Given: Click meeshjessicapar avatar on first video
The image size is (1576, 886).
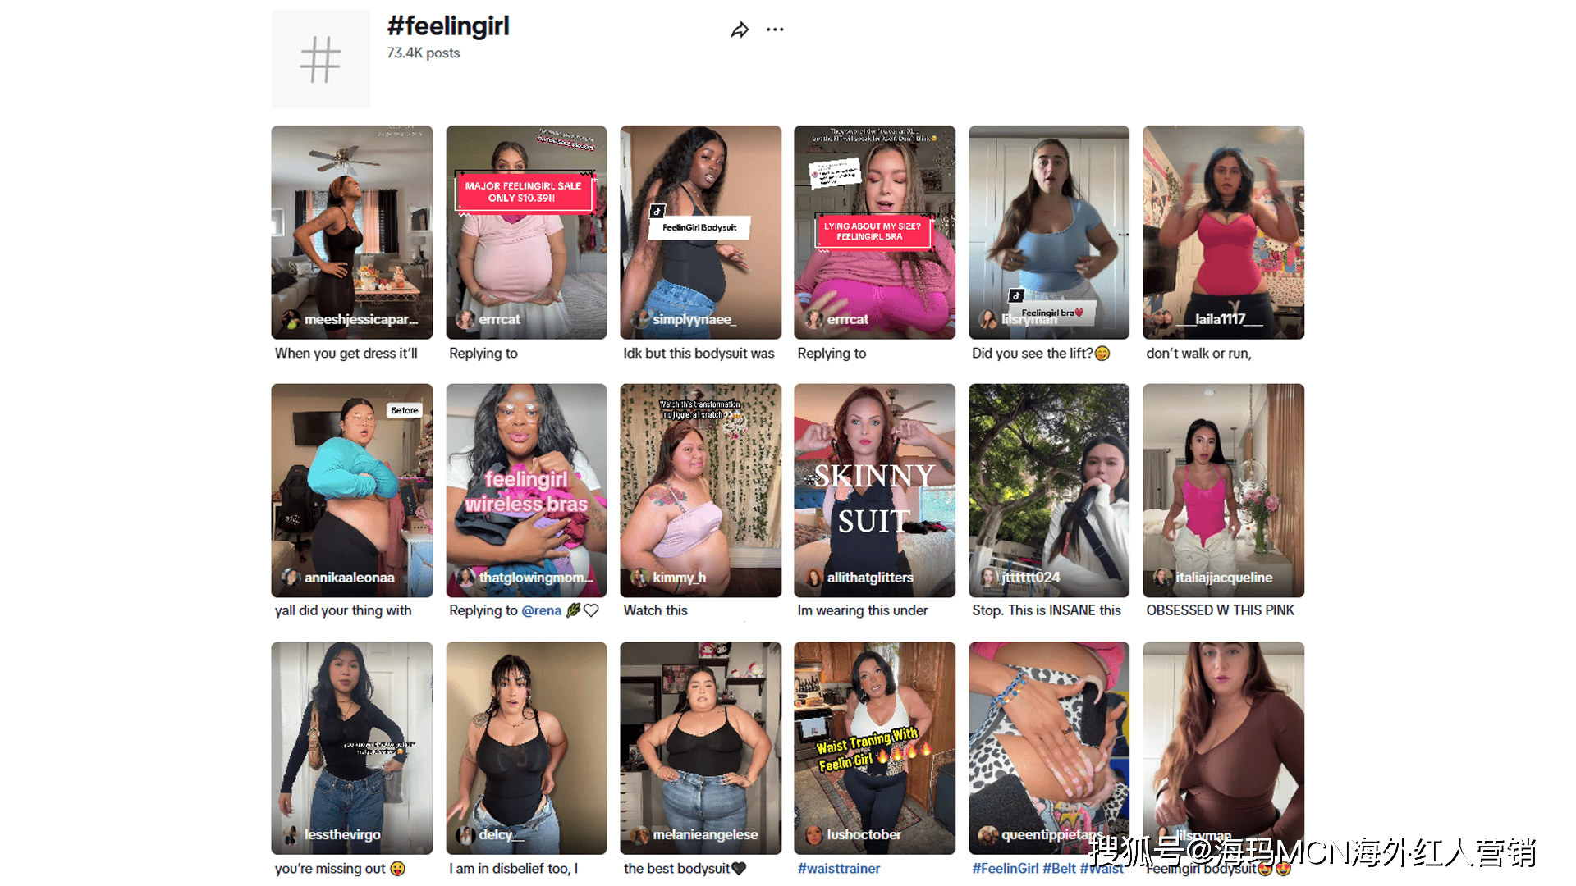Looking at the screenshot, I should [x=291, y=320].
